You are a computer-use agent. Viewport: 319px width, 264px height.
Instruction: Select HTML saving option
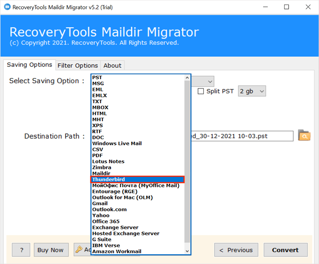(138, 114)
